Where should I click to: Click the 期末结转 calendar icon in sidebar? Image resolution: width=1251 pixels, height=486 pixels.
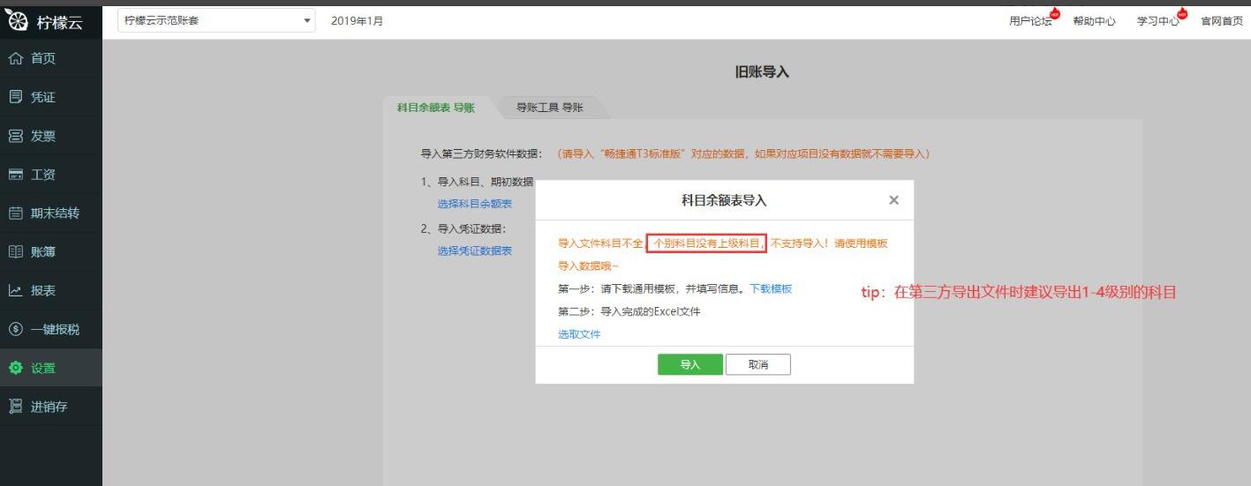(15, 213)
